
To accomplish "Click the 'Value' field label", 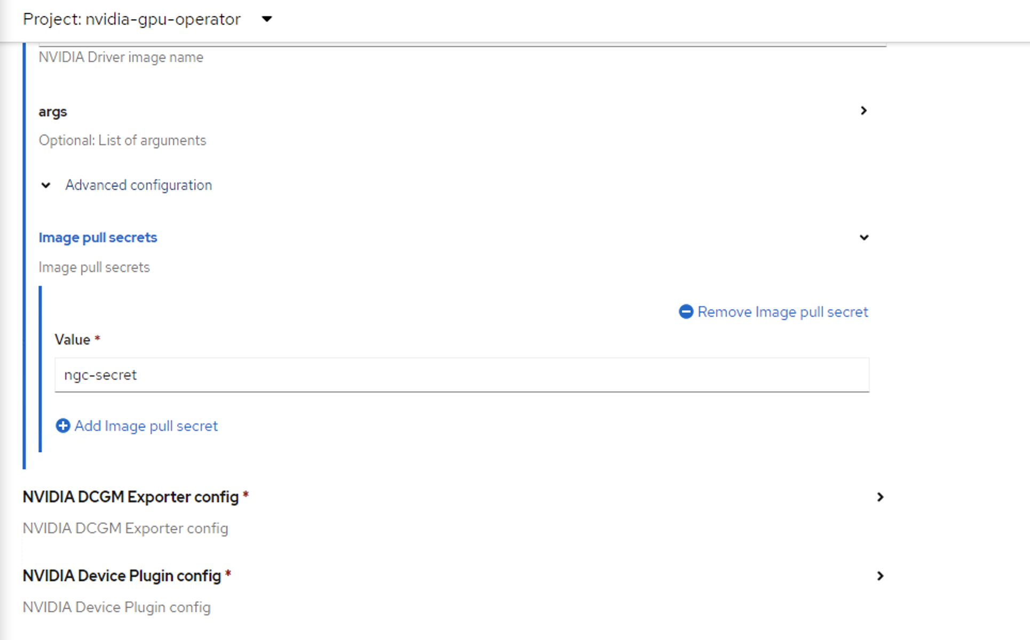I will coord(72,340).
